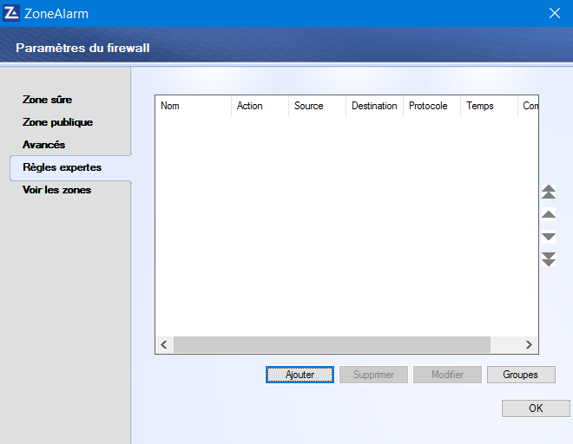This screenshot has height=444, width=573.
Task: Sort by the Temps column header
Action: [490, 106]
